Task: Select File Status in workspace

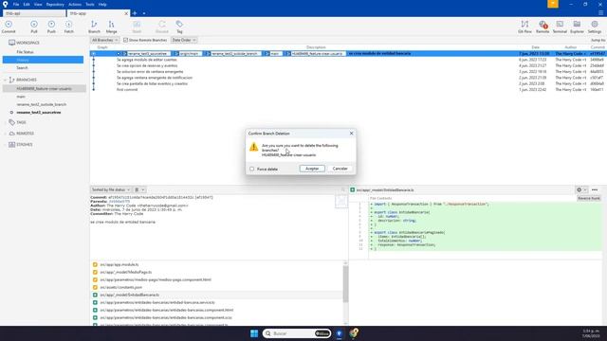Action: click(x=26, y=52)
